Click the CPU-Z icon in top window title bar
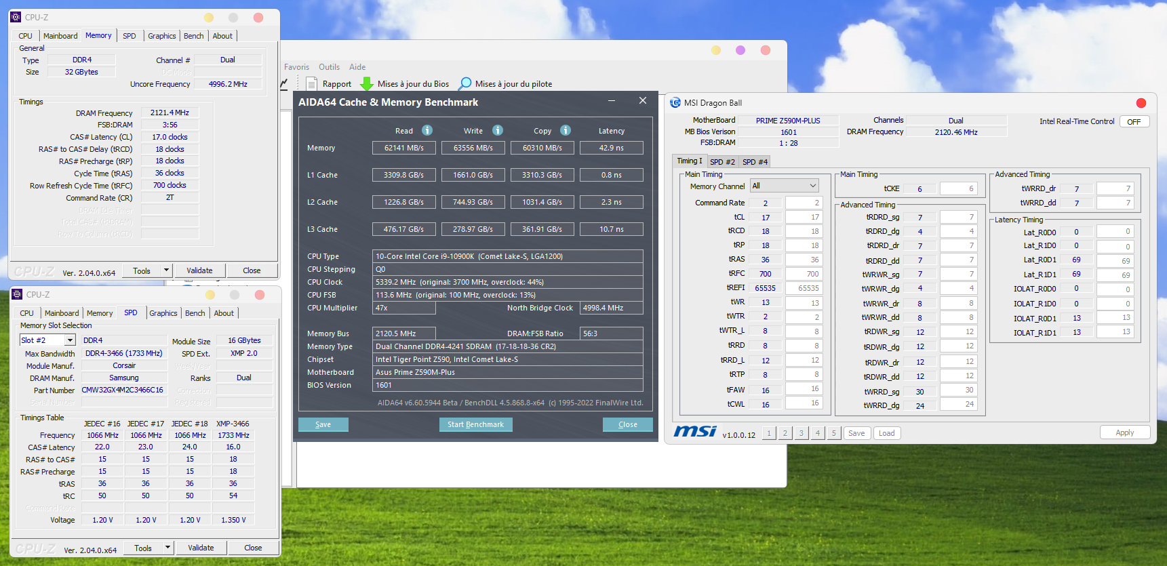 (x=16, y=18)
